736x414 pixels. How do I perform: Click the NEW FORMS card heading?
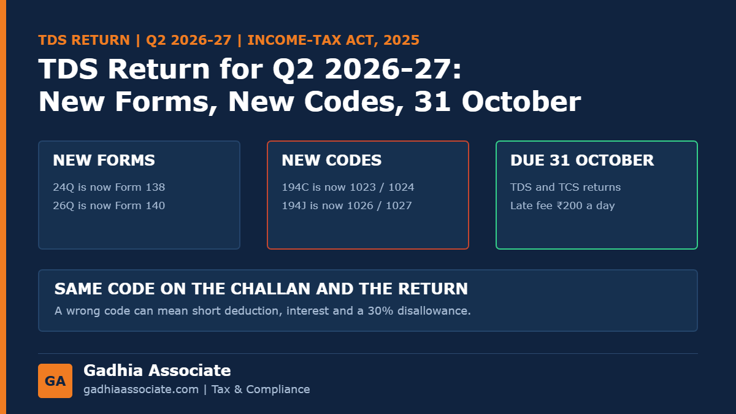(x=104, y=161)
